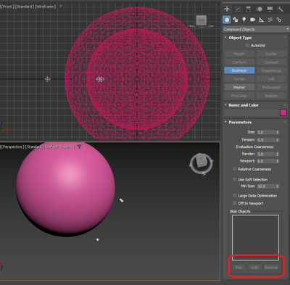
Task: Click the Size value field
Action: pyautogui.click(x=266, y=132)
